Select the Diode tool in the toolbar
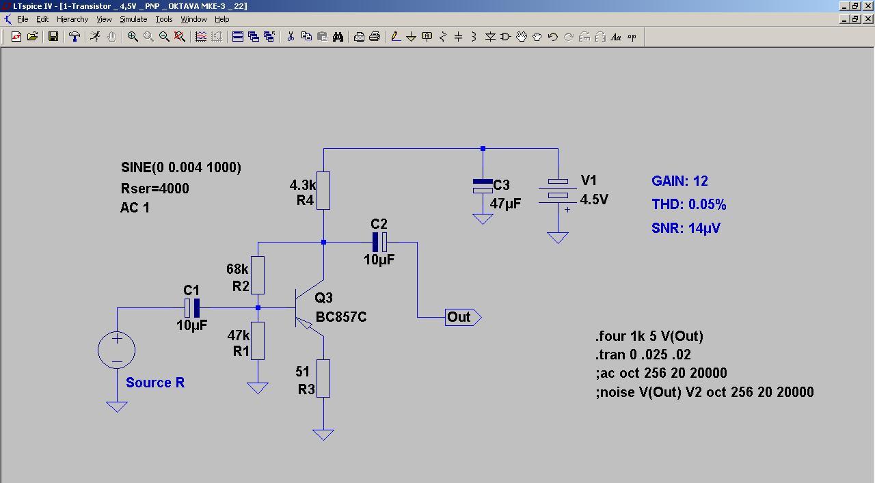 490,37
